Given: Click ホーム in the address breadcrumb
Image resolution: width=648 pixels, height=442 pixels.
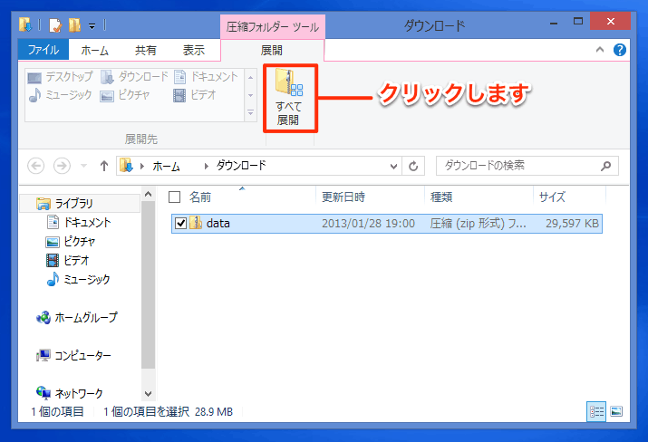Looking at the screenshot, I should (166, 166).
